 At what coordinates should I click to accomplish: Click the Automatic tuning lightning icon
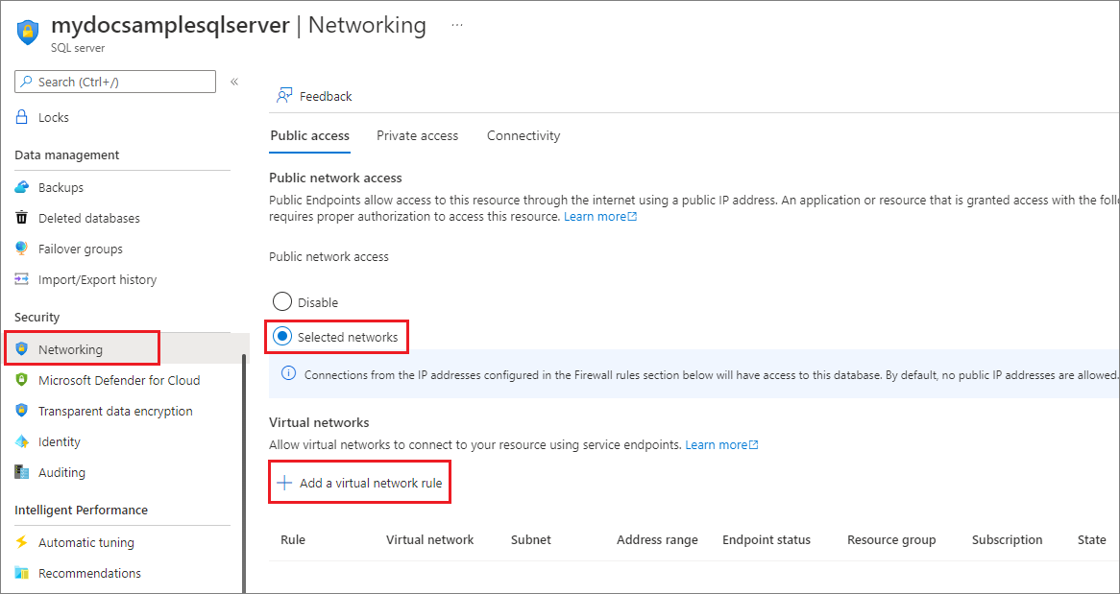pos(22,542)
